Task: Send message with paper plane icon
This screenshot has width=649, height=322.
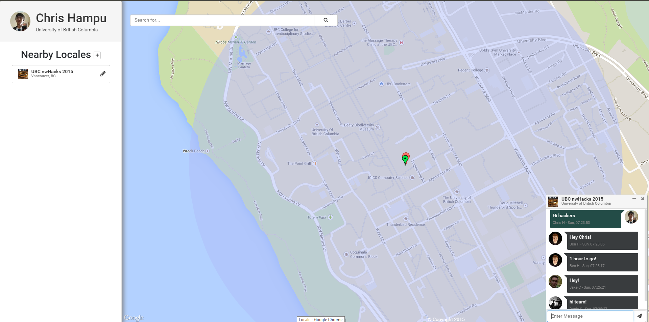Action: (639, 316)
